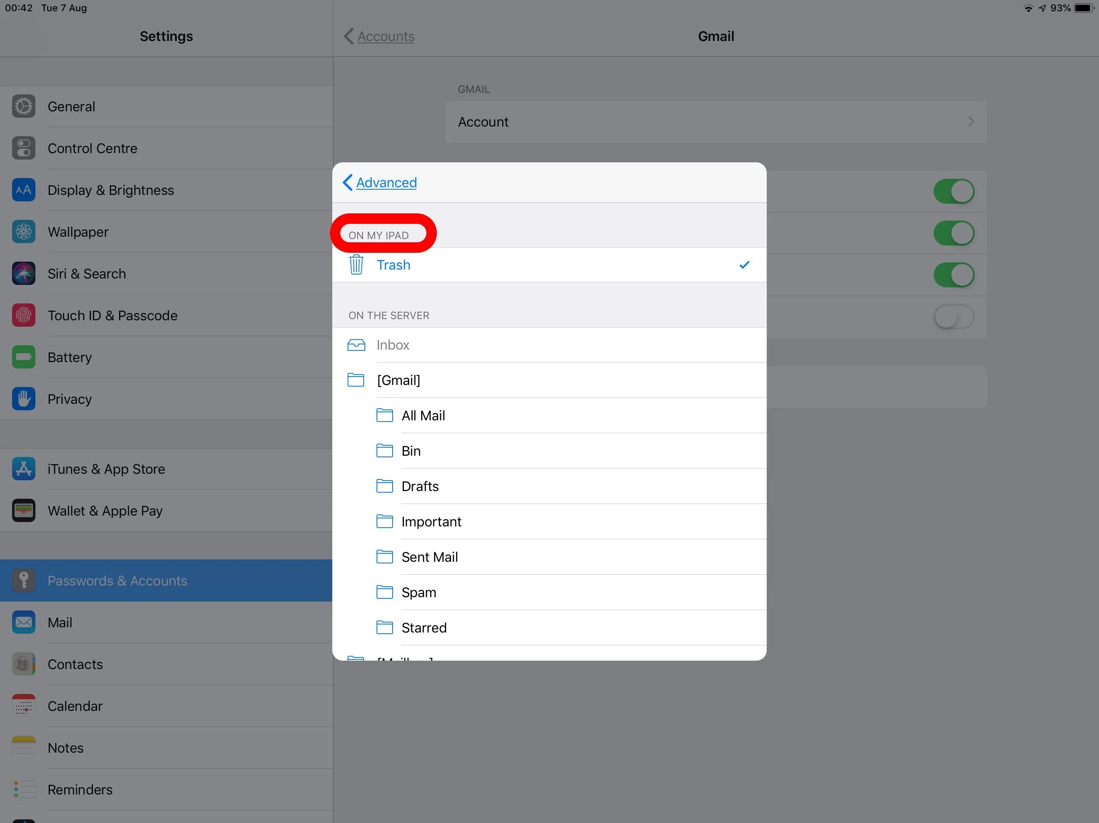Tap the Trash bin icon in popup
Screen dimensions: 1099x823
(x=356, y=264)
